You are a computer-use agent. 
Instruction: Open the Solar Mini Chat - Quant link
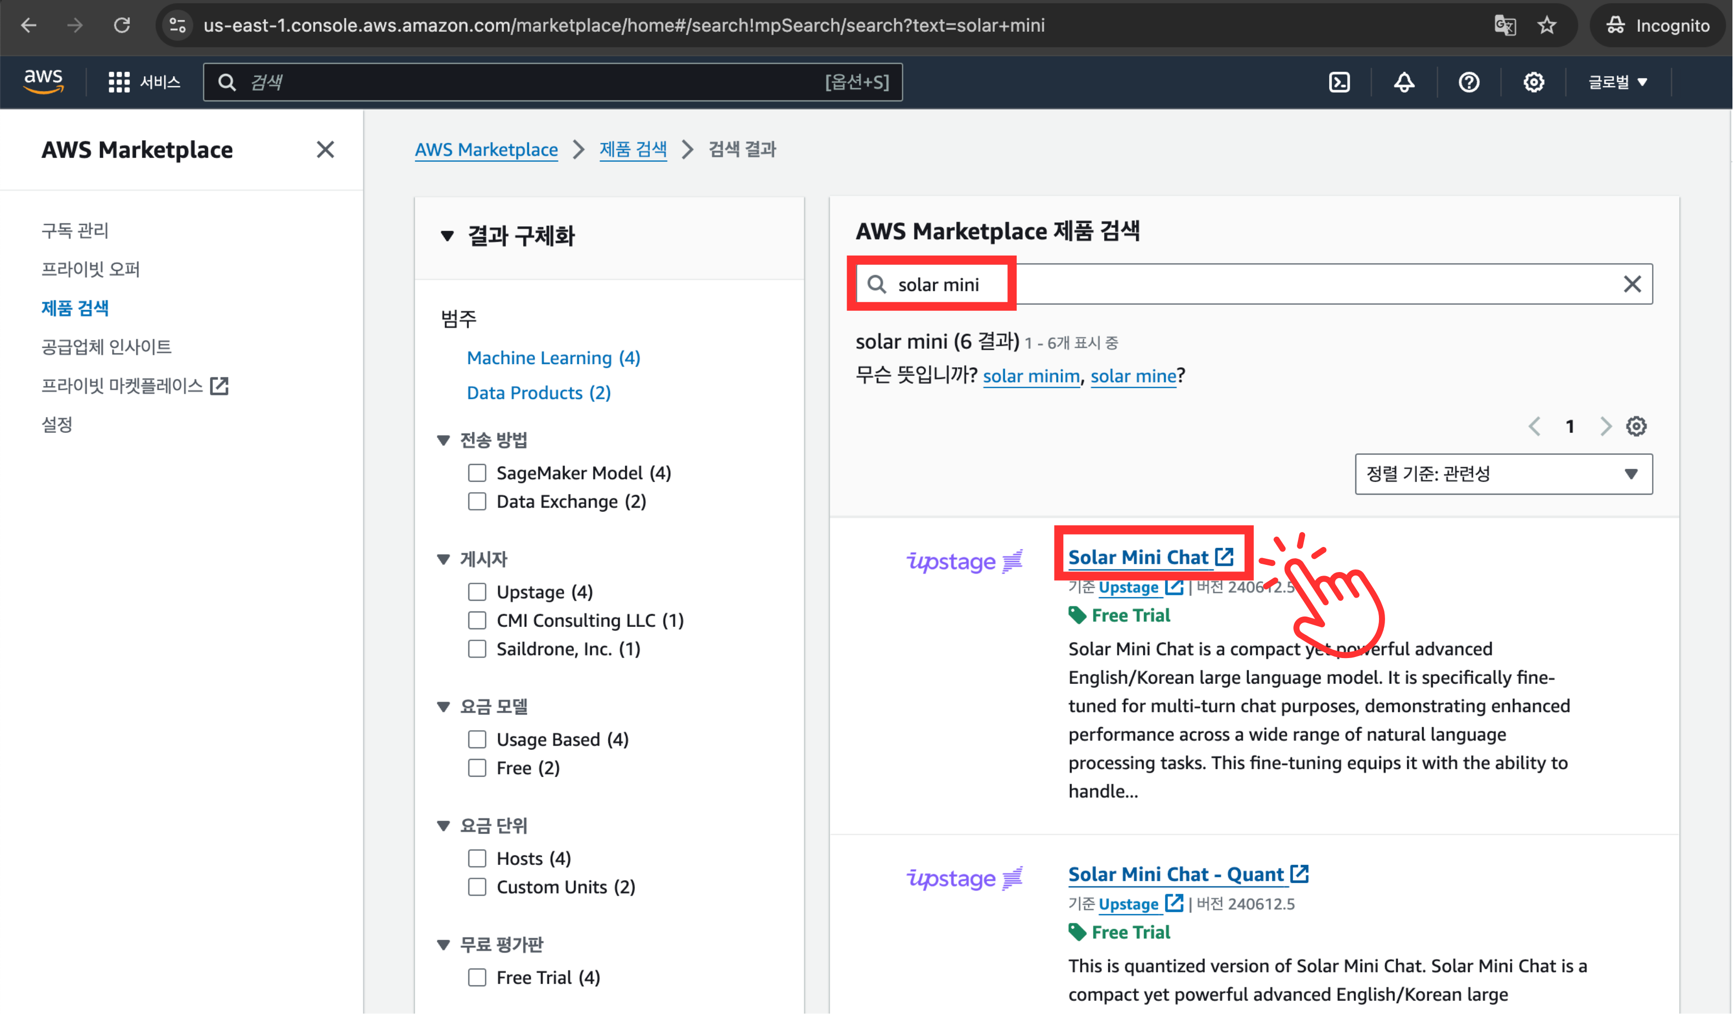pyautogui.click(x=1188, y=874)
